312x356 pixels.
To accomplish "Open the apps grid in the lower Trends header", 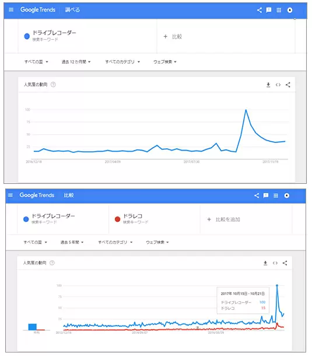I will click(276, 196).
